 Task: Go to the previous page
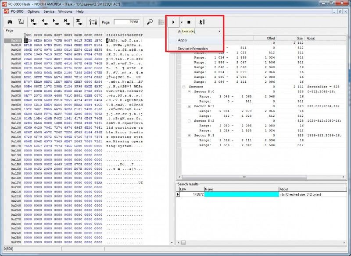pos(44,21)
